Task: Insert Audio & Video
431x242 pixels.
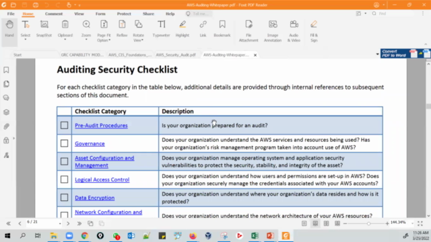Action: coord(294,31)
